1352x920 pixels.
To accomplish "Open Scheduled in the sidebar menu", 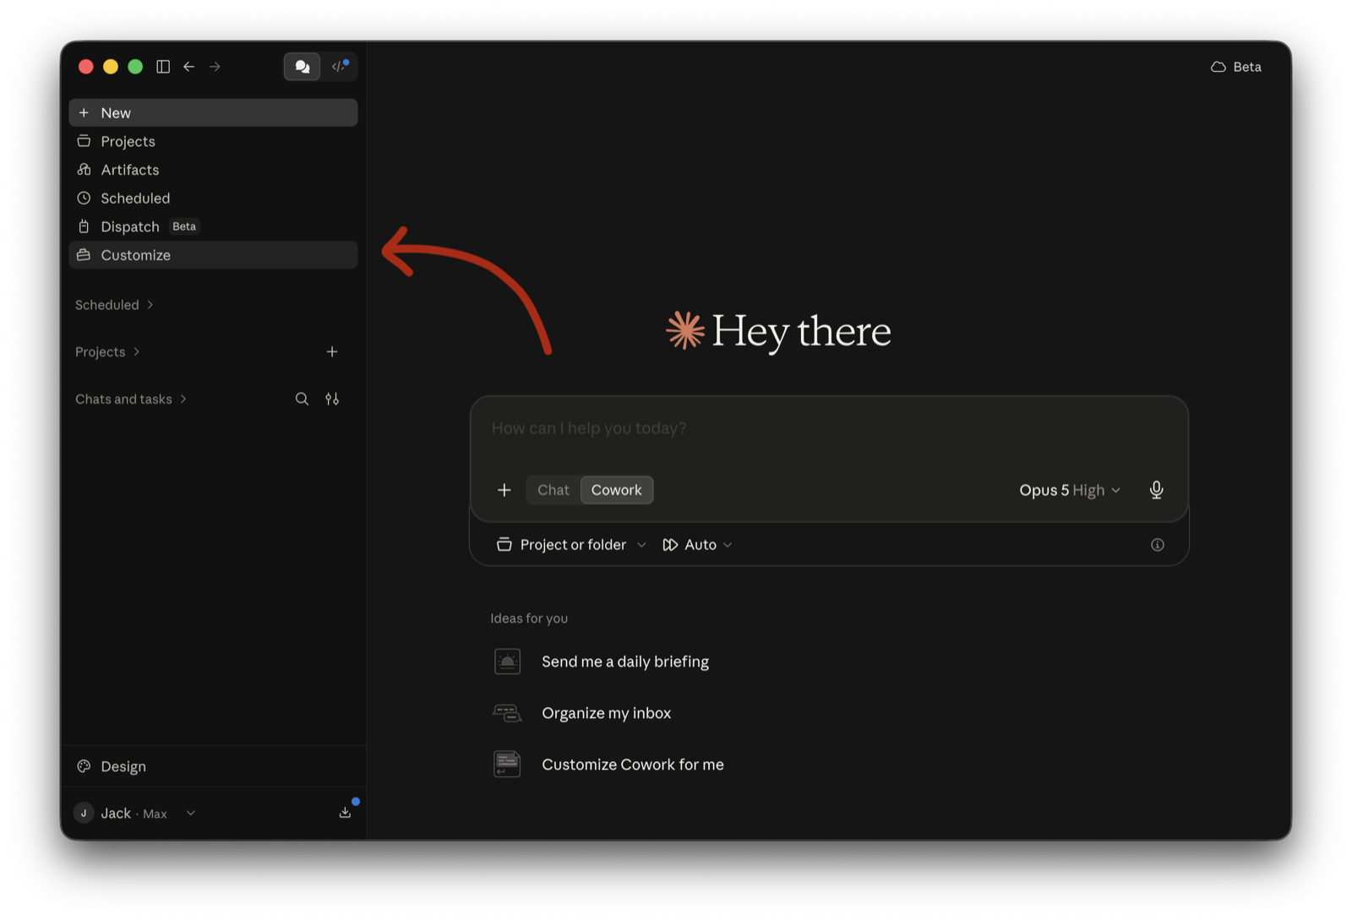I will (213, 199).
